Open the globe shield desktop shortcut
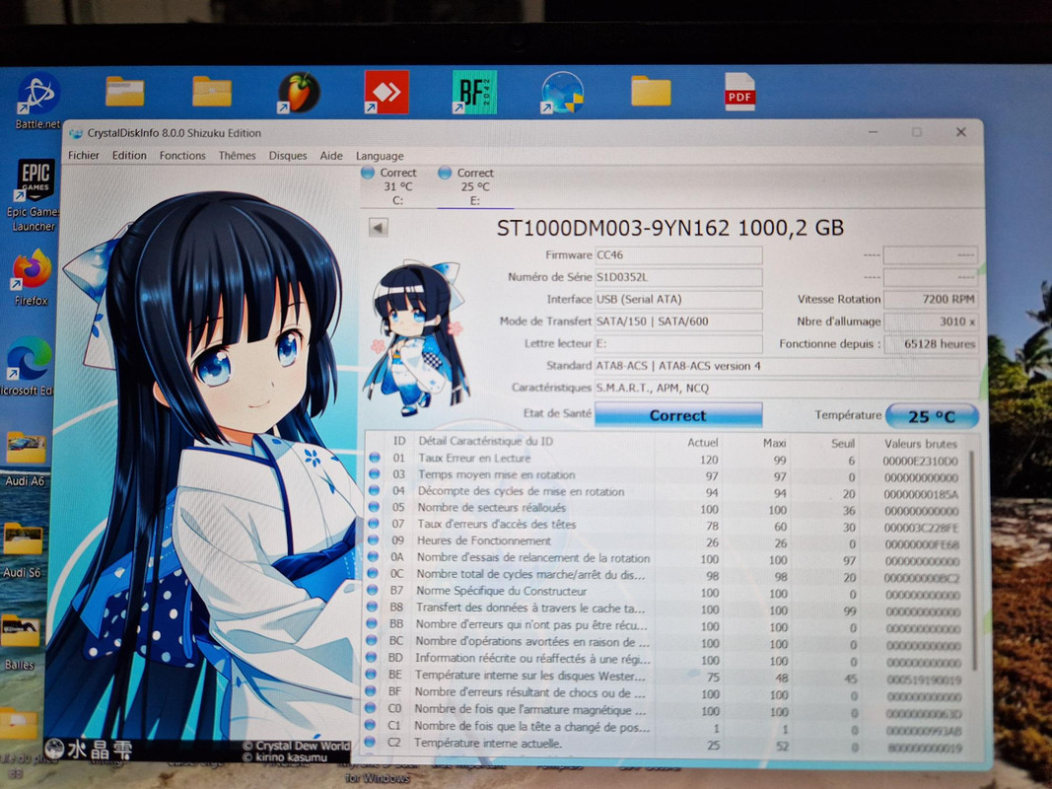 click(x=562, y=93)
